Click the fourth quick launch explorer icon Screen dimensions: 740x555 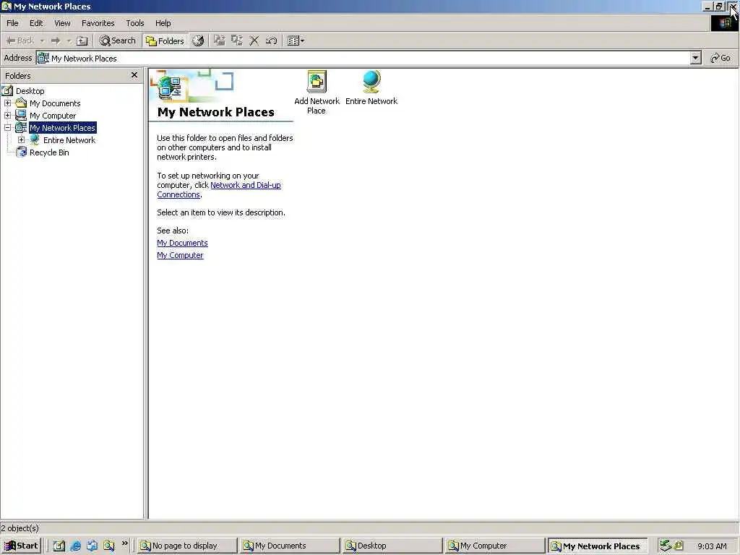(108, 546)
